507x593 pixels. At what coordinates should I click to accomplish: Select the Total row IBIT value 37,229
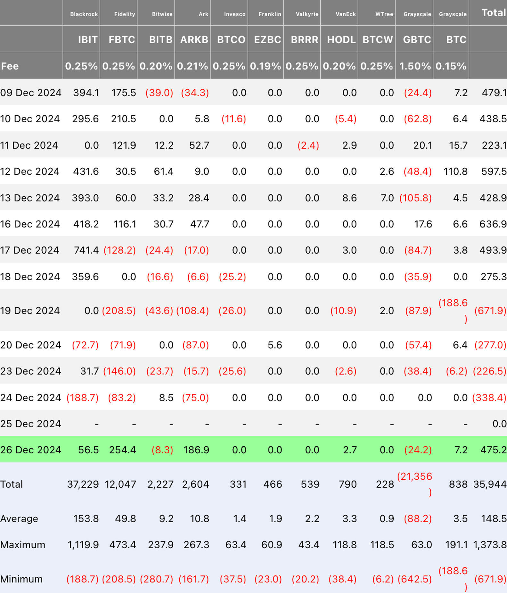click(83, 484)
